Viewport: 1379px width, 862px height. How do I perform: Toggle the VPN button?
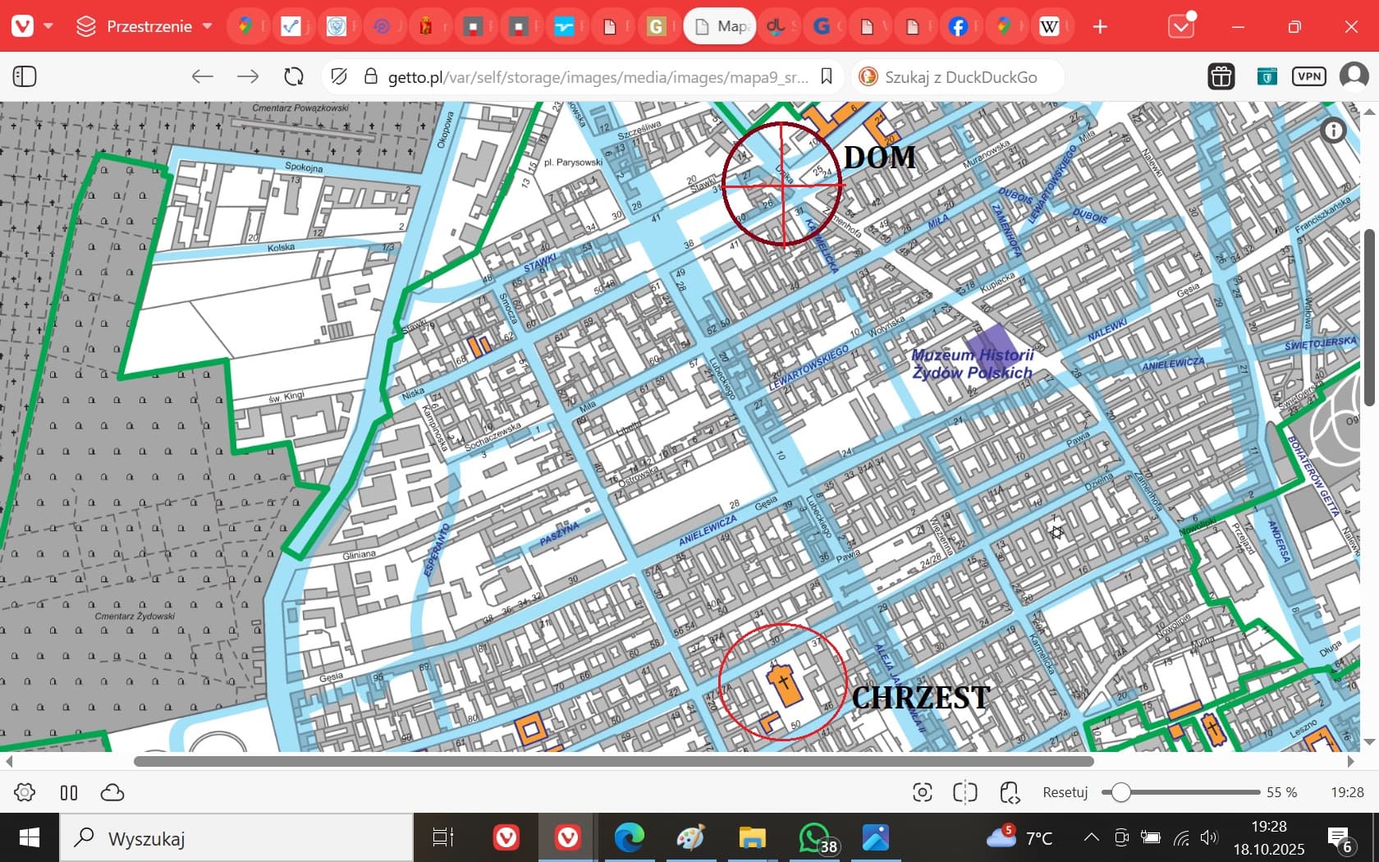(x=1308, y=76)
